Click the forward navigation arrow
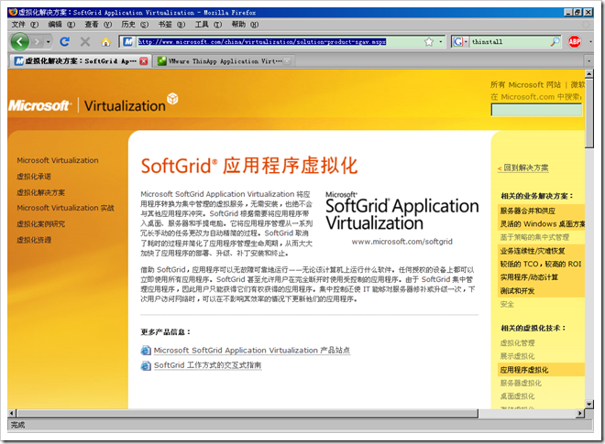Screen dimensions: 605x444 point(37,41)
